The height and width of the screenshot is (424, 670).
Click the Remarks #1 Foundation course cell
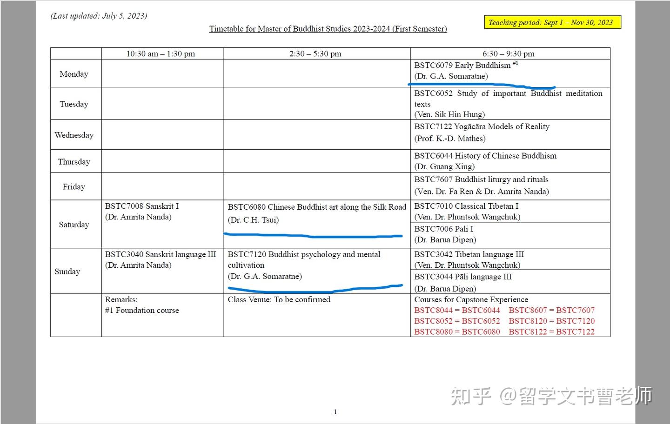coord(142,305)
